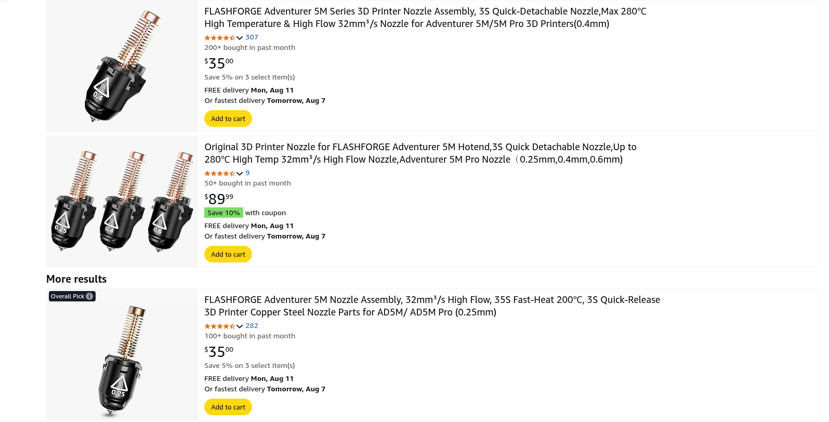Click the Save 10% coupon badge
Screen dimensions: 829x422
pyautogui.click(x=223, y=213)
